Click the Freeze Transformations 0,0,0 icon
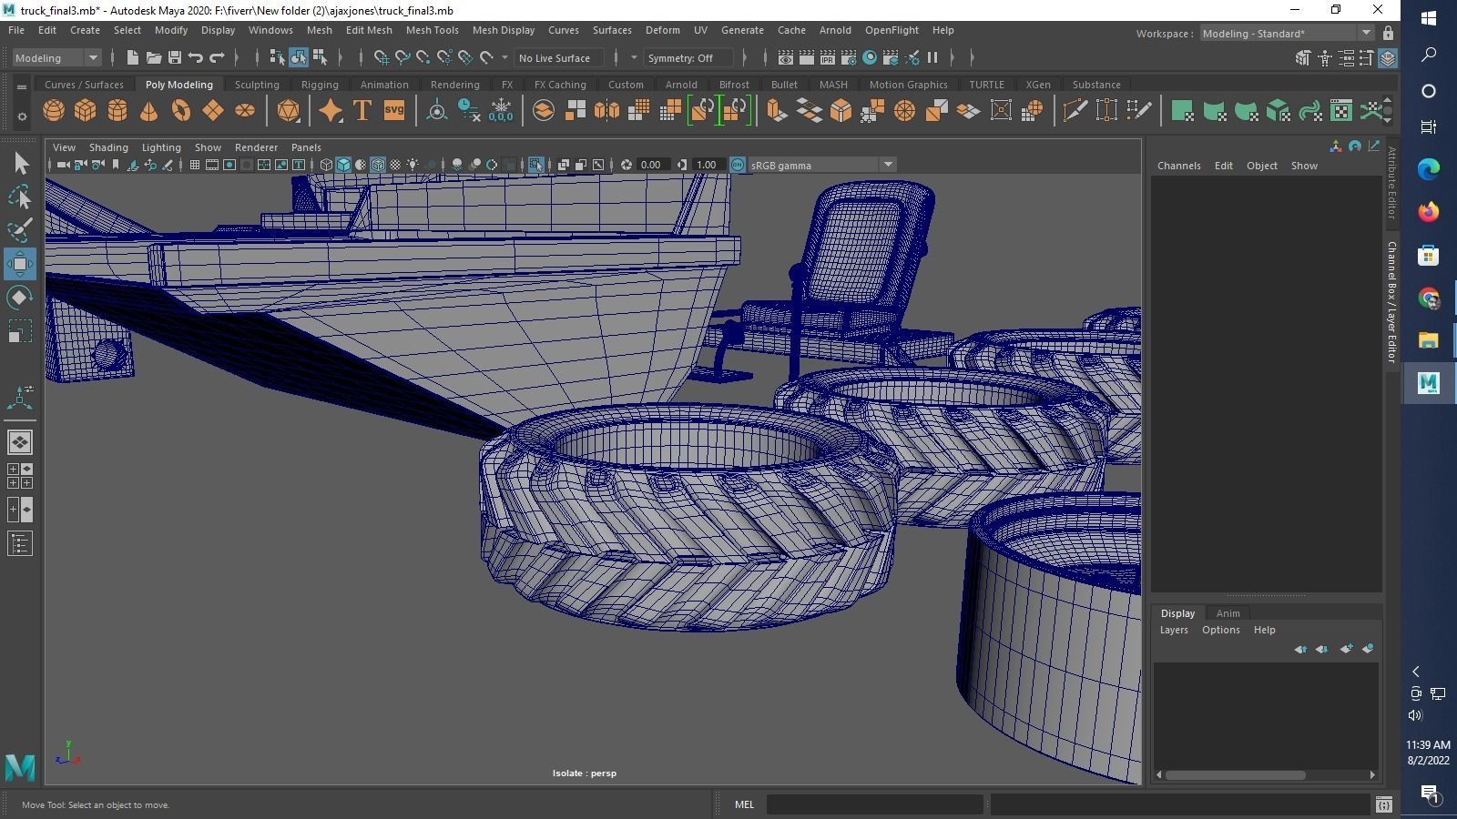The height and width of the screenshot is (819, 1457). (501, 111)
